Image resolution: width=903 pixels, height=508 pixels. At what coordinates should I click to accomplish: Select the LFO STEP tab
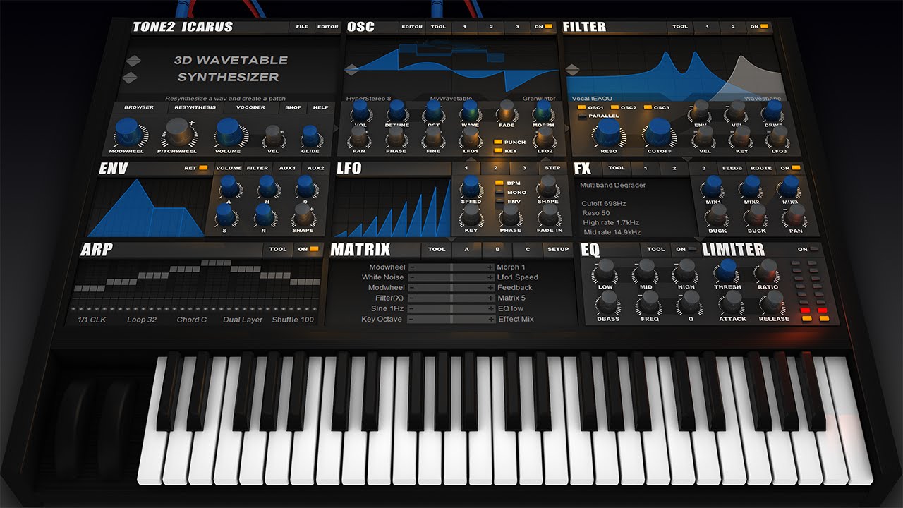point(553,168)
